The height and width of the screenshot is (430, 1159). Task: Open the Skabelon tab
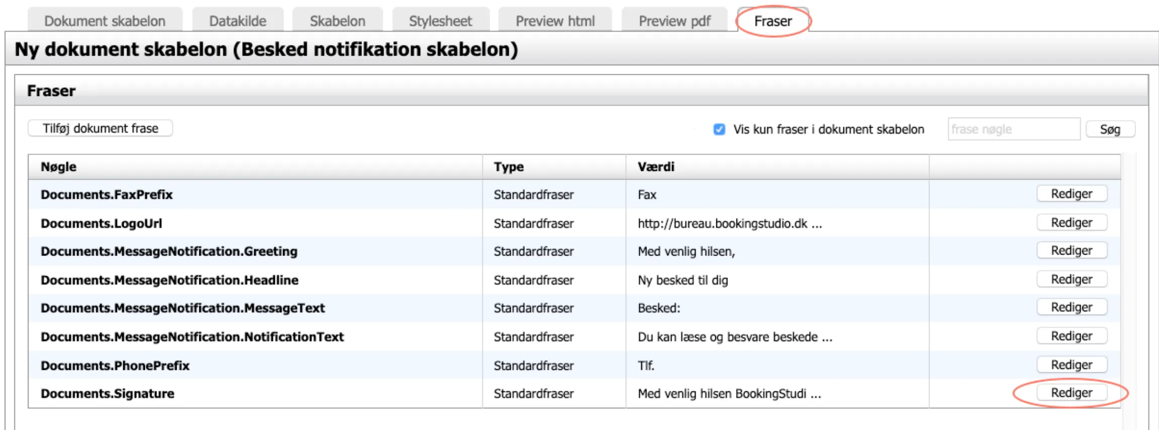[337, 21]
